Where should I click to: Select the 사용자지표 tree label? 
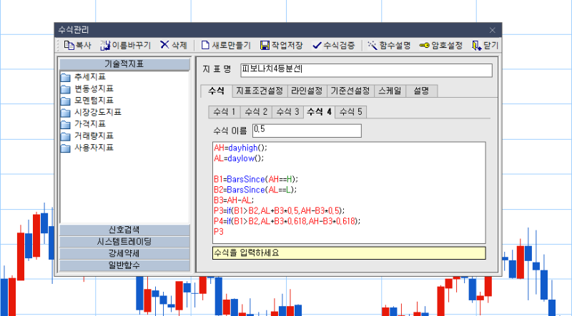pyautogui.click(x=94, y=148)
